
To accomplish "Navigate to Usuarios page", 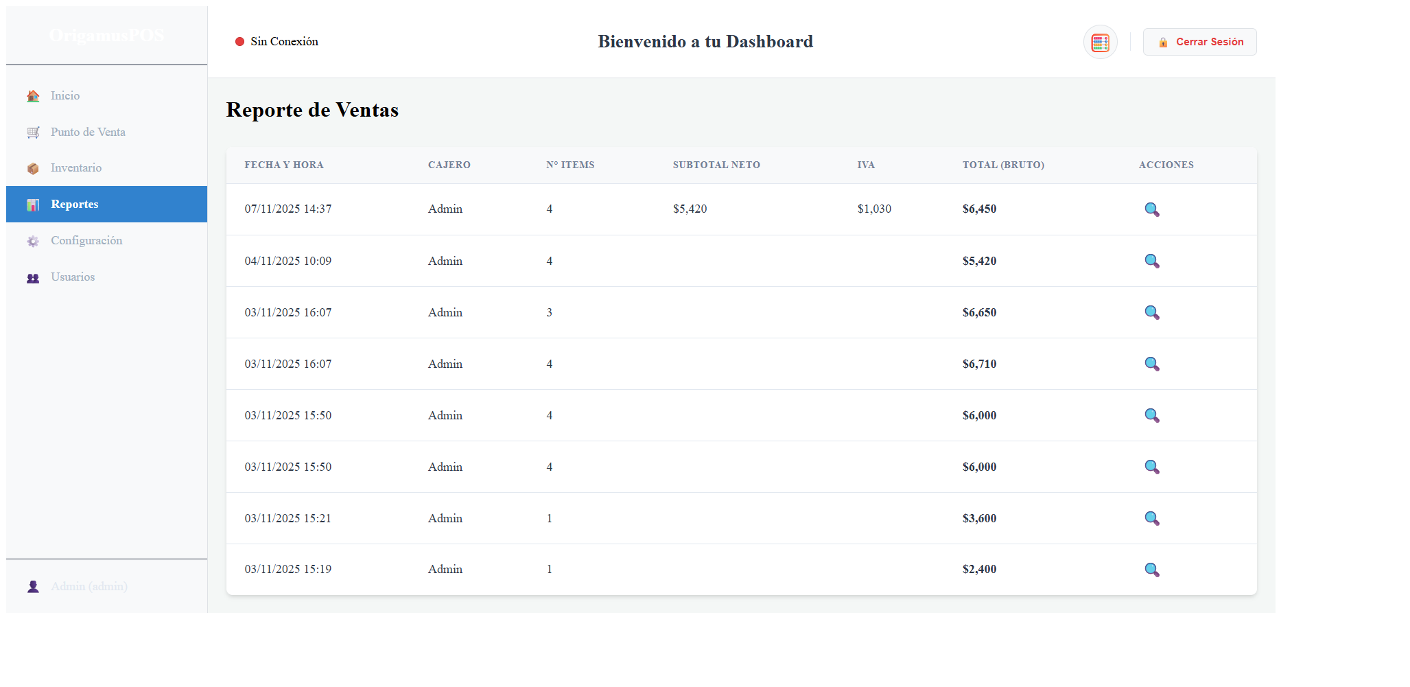I will (x=73, y=277).
